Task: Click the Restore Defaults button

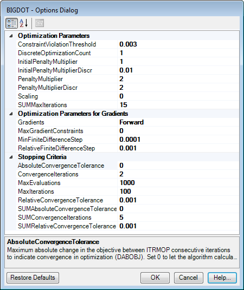Action: click(33, 278)
